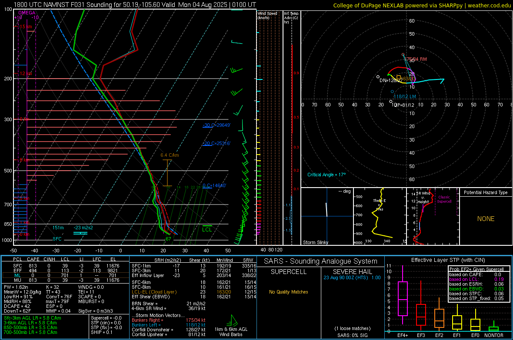Screen dimensions: 513x340
Task: Select the Sfc-3km AGL LR line
Action: (33, 318)
